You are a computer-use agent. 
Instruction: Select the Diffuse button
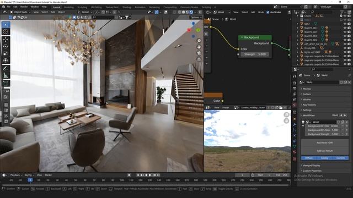pyautogui.click(x=309, y=158)
